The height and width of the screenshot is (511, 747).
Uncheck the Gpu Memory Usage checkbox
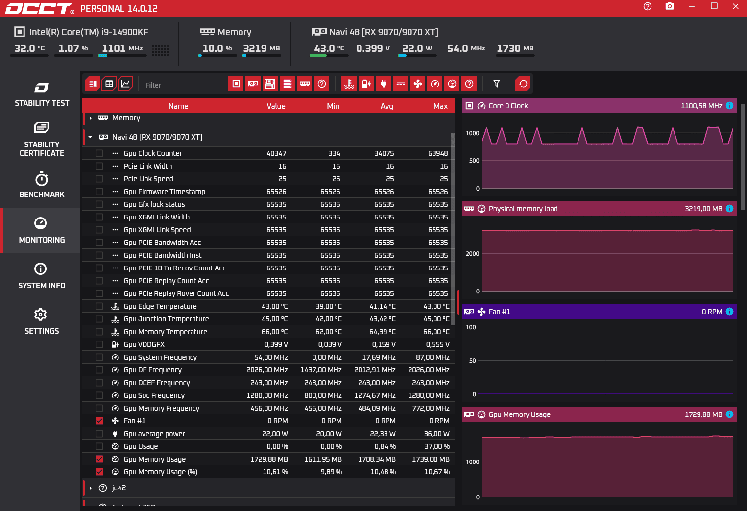[x=99, y=459]
